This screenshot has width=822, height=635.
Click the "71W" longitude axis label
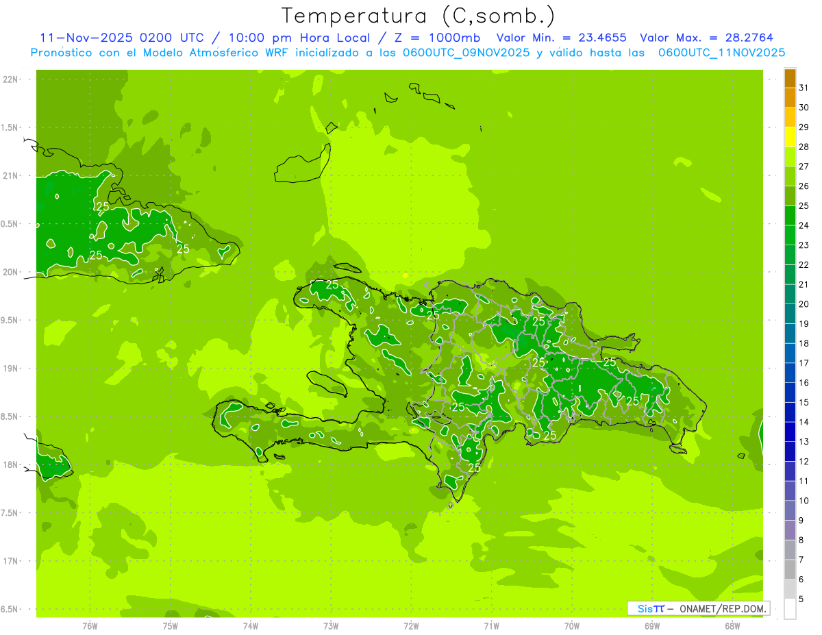coord(491,625)
